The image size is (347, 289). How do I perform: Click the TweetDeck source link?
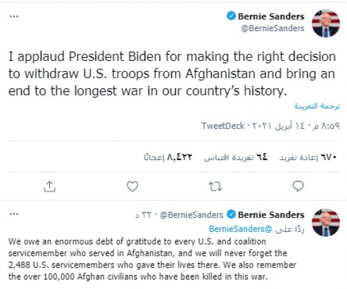coord(223,126)
